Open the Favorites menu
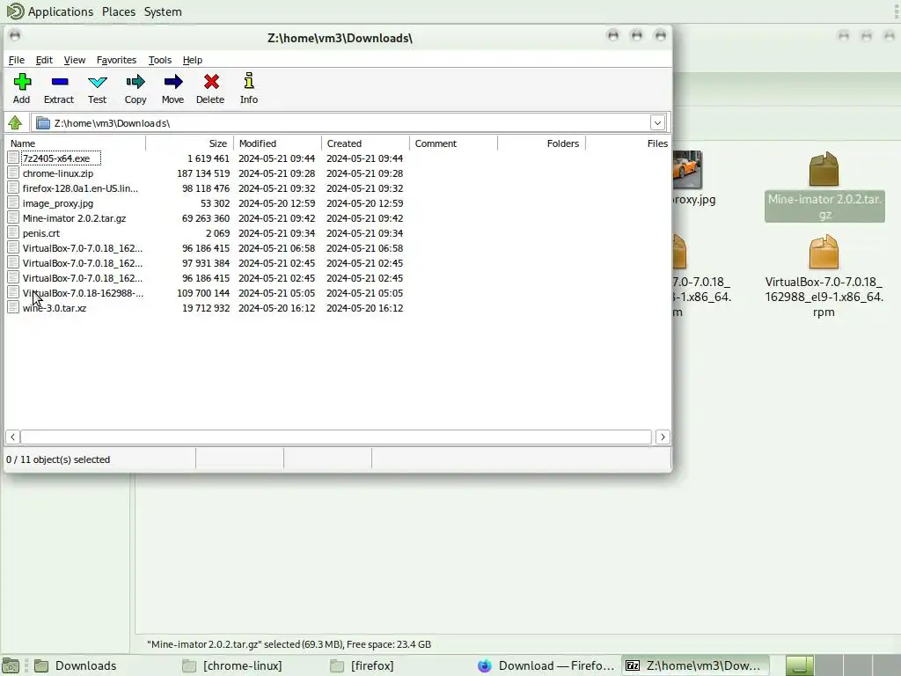Screen dimensions: 901x676 pos(117,60)
